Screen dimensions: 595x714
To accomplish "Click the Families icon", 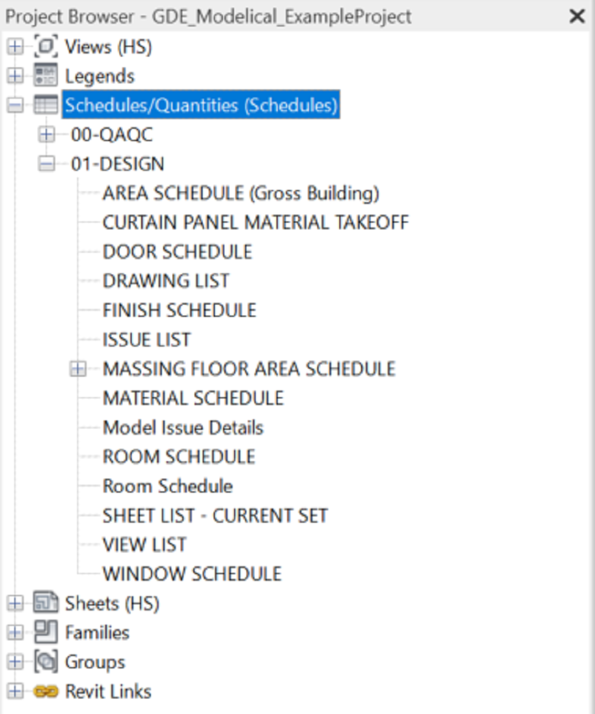I will 46,632.
